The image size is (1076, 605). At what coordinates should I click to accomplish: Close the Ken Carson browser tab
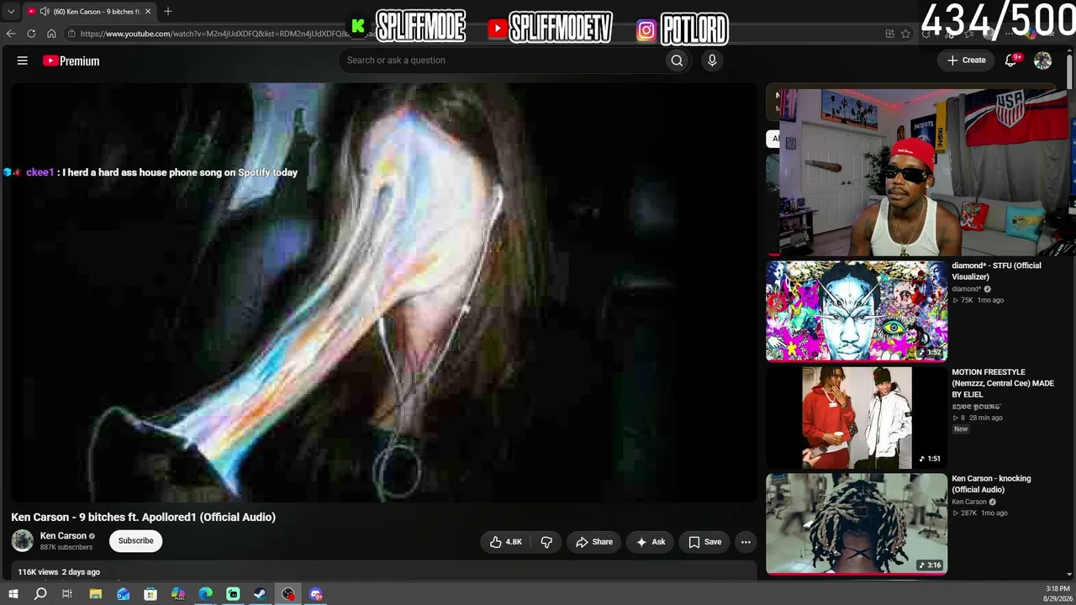pyautogui.click(x=148, y=11)
